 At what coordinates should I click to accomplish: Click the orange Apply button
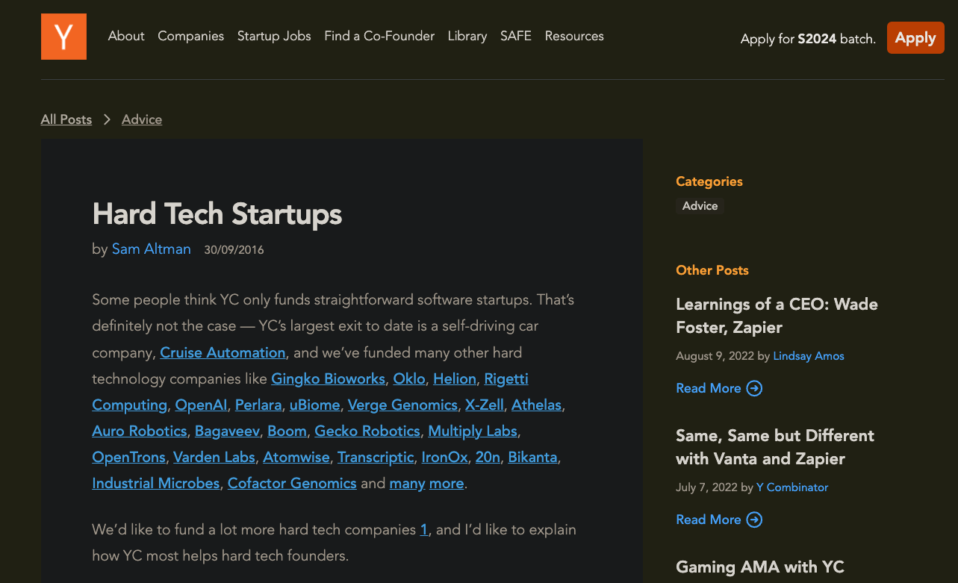tap(915, 38)
